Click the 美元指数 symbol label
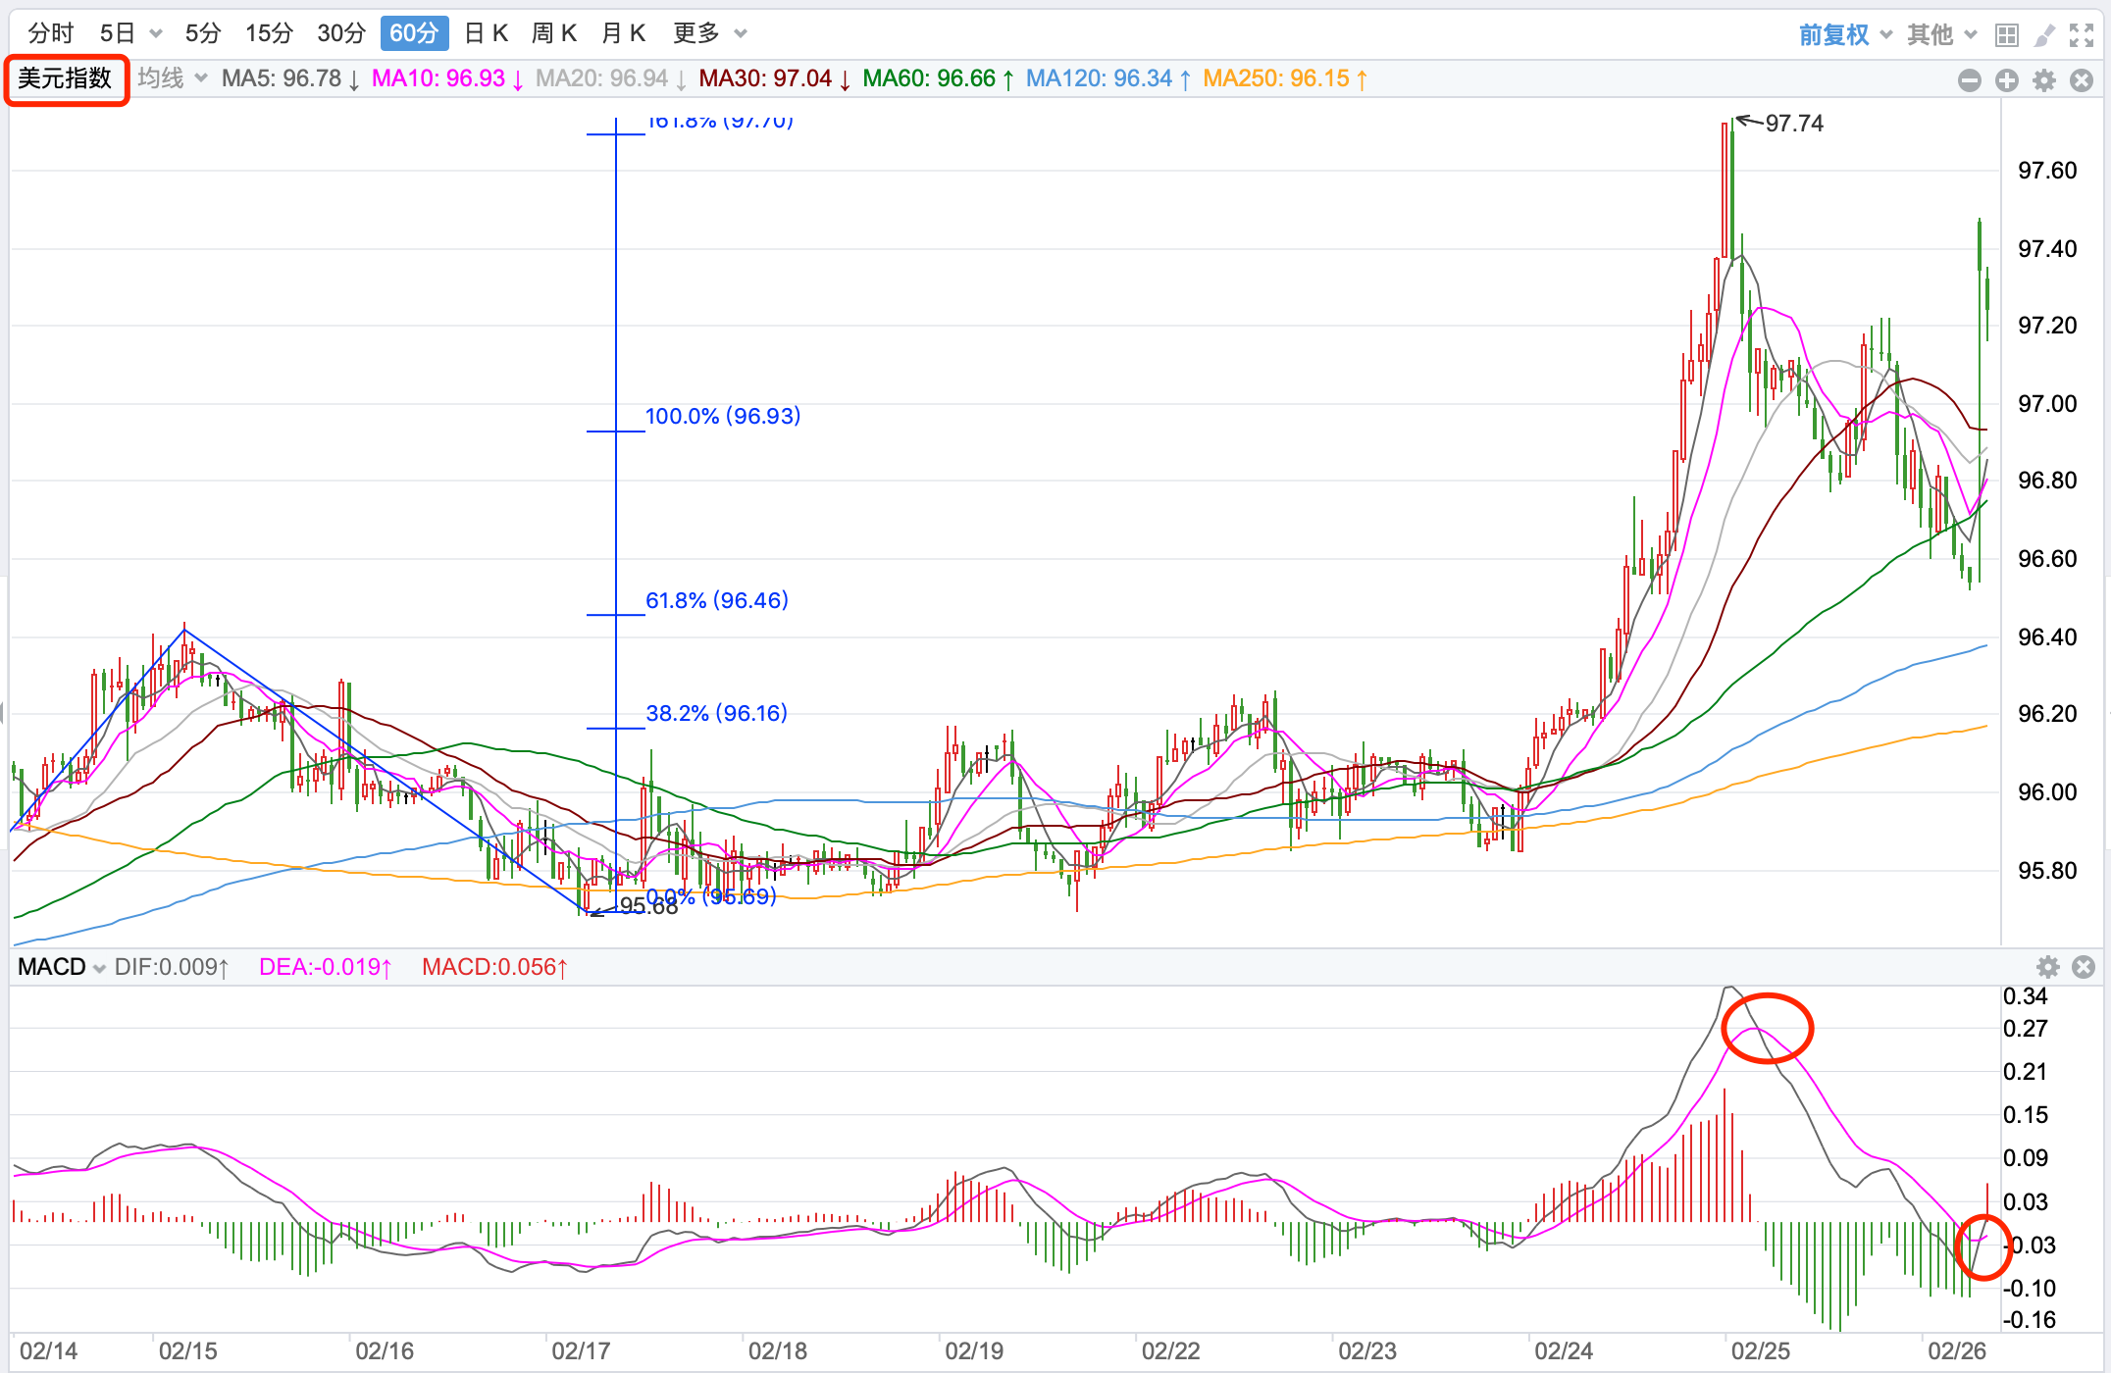 click(66, 78)
